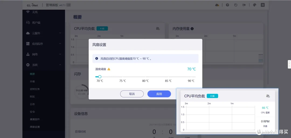This screenshot has height=138, width=291.
Task: Expand the 应用程序 menu chevron
Action: tap(60, 44)
